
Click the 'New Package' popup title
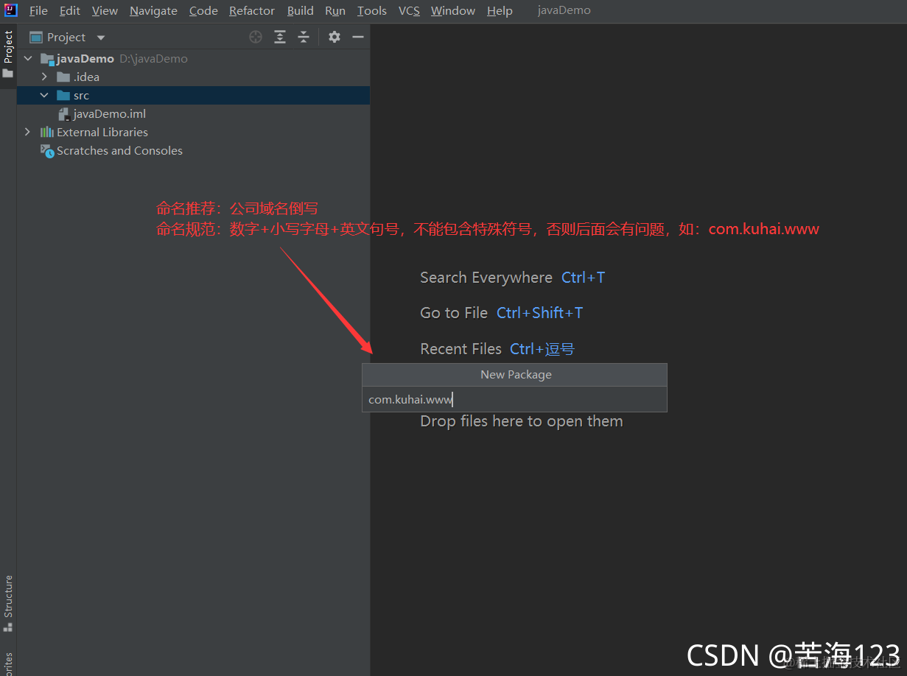click(x=516, y=375)
